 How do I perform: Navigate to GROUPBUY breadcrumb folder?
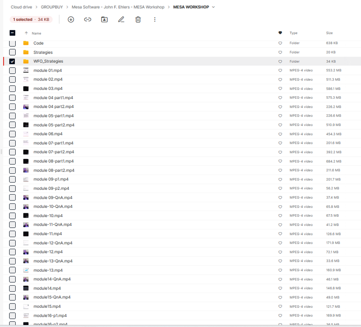(53, 7)
